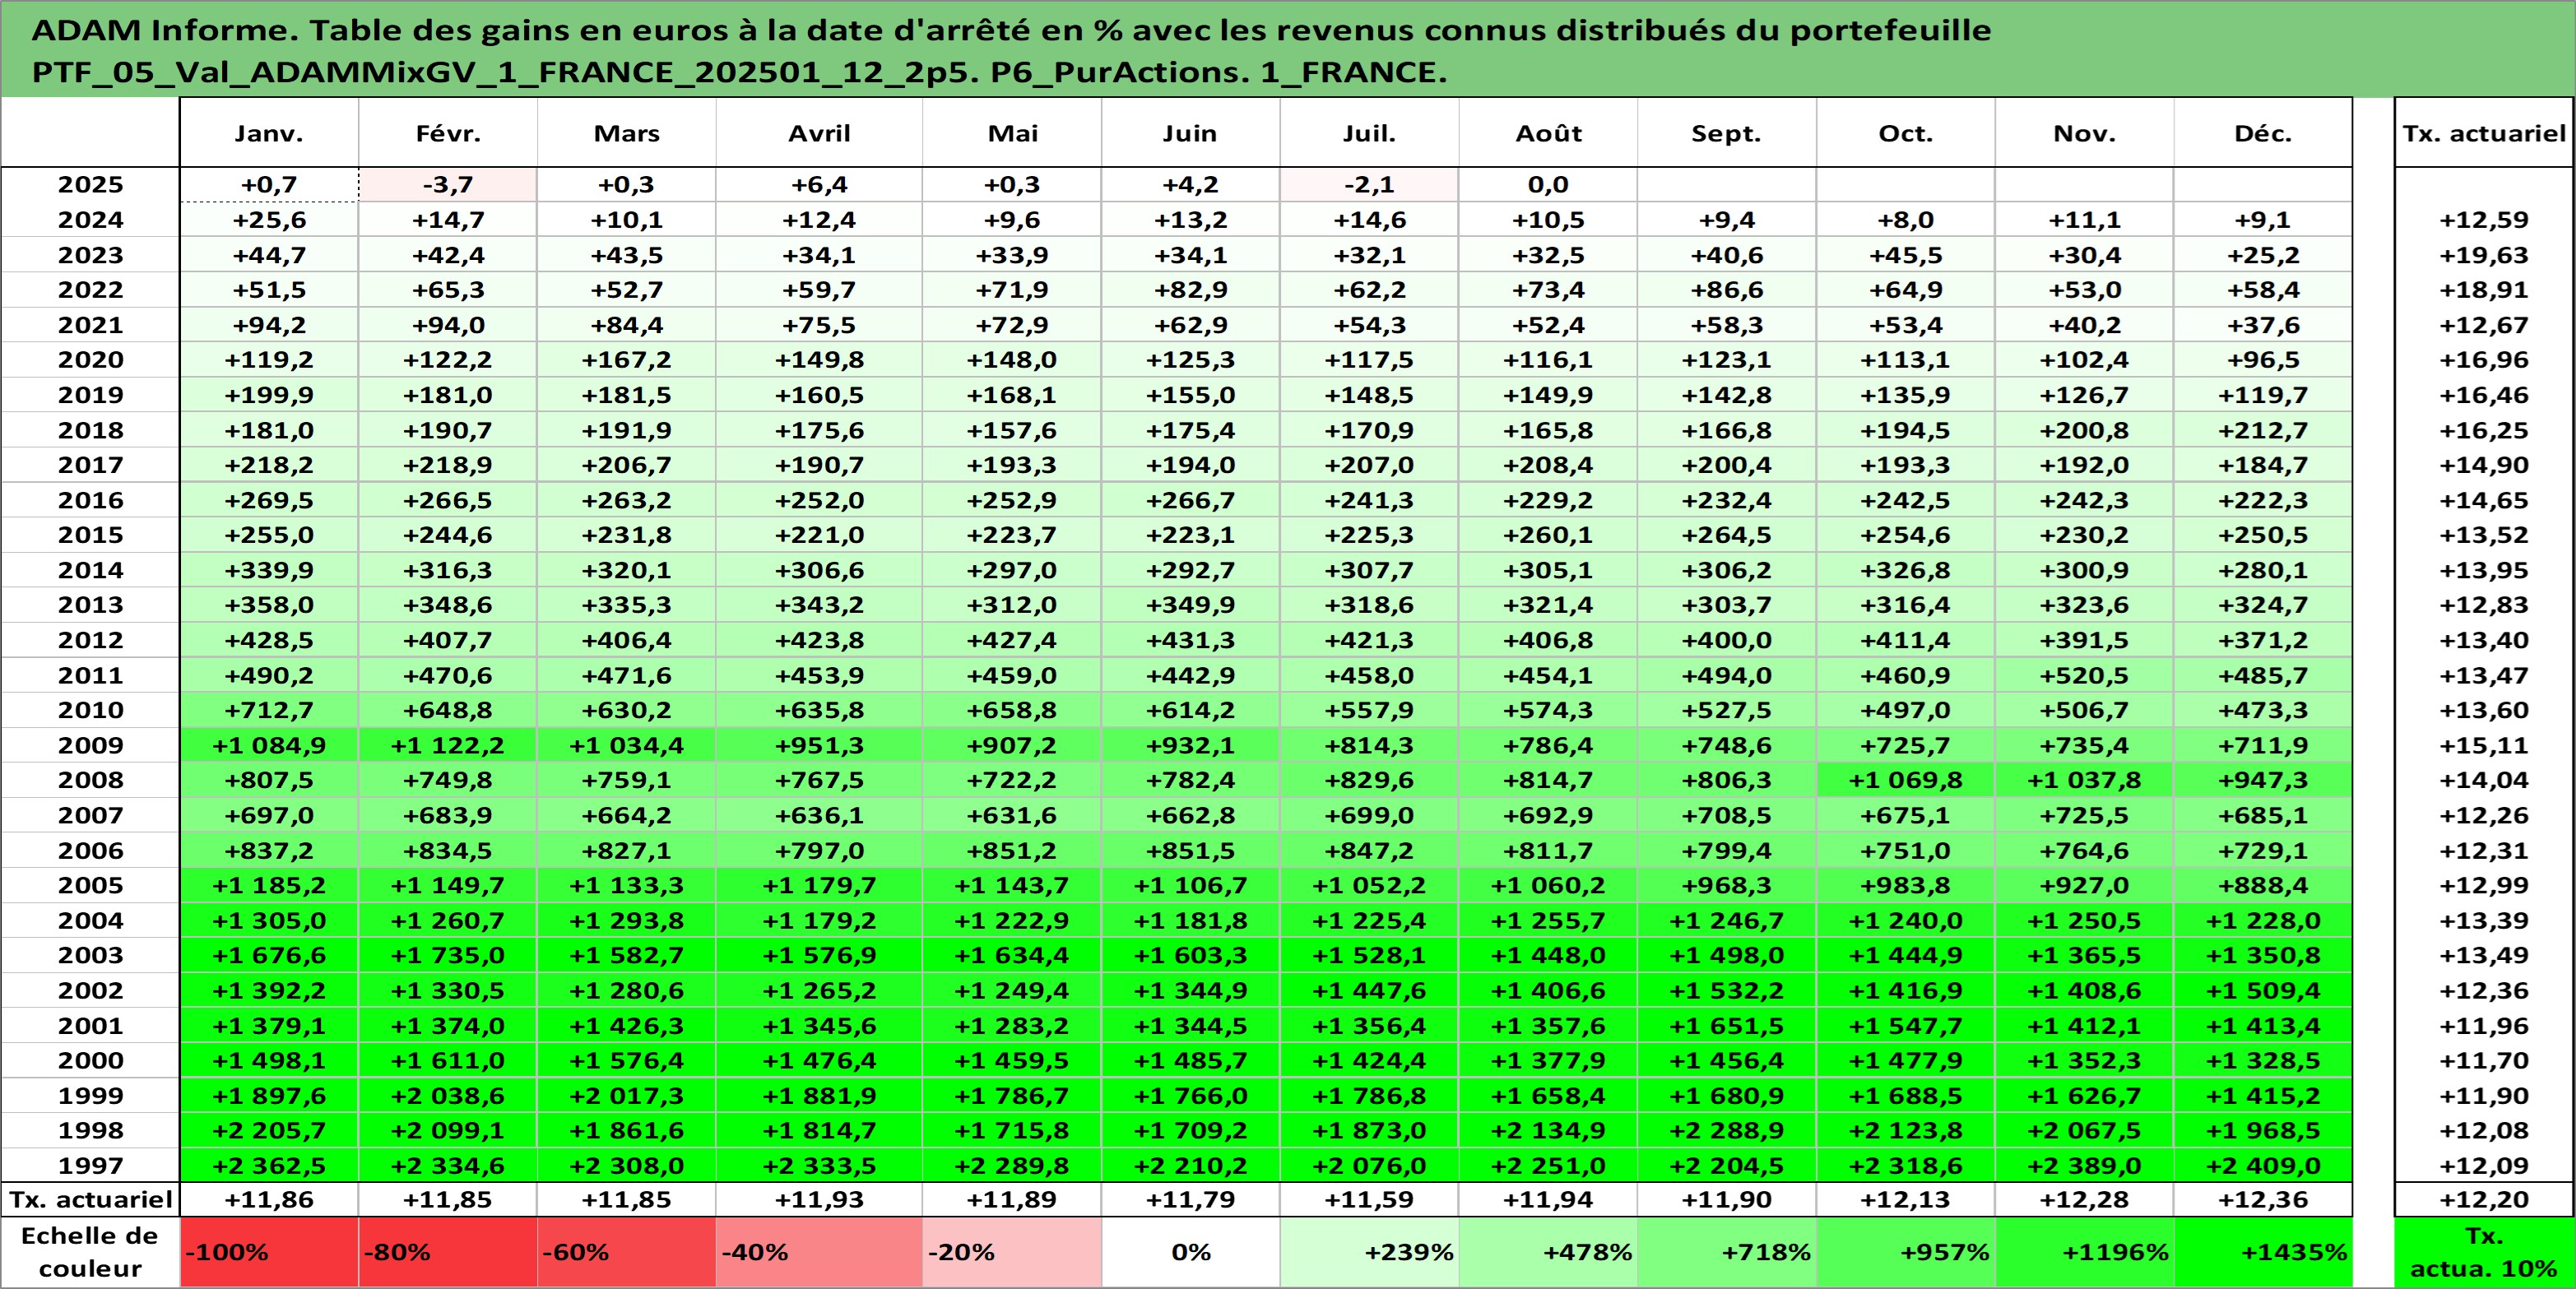Click the +15,11 actuarial rate for 2009
Screen dimensions: 2576x1289
coord(2484,745)
